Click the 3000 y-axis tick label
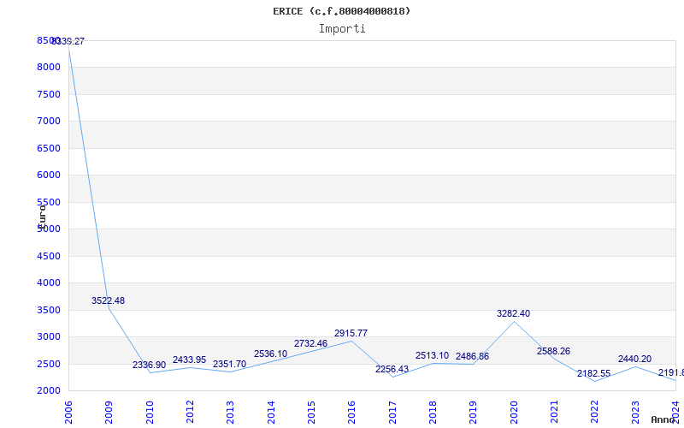Screen dimensions: 684x428 coord(49,336)
